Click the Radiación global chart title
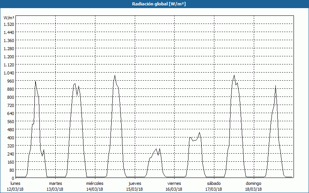 (159, 4)
